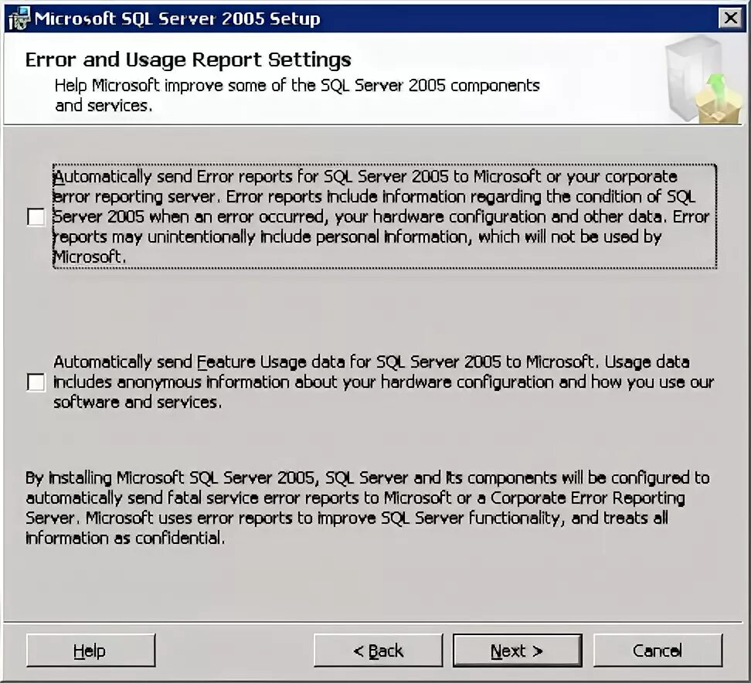Viewport: 751px width, 683px height.
Task: Click the 'Automatically send Error reports' label
Action: click(385, 216)
